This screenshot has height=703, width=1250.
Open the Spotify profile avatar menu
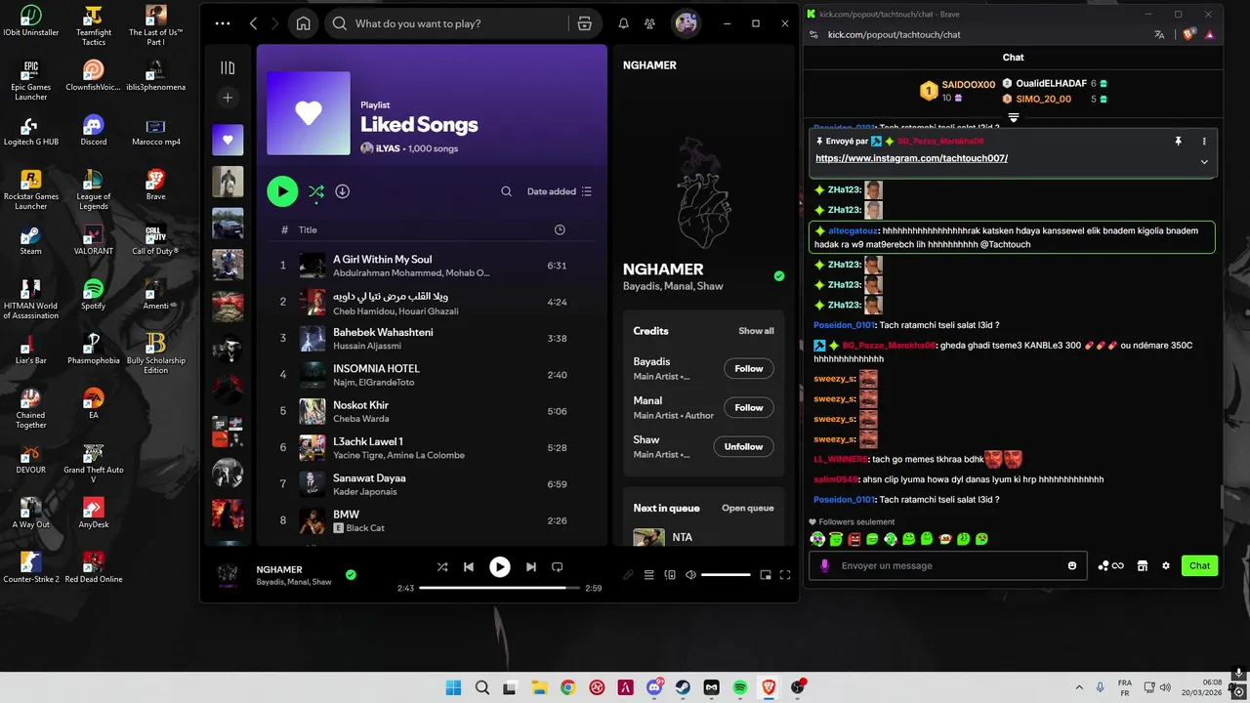pos(687,23)
